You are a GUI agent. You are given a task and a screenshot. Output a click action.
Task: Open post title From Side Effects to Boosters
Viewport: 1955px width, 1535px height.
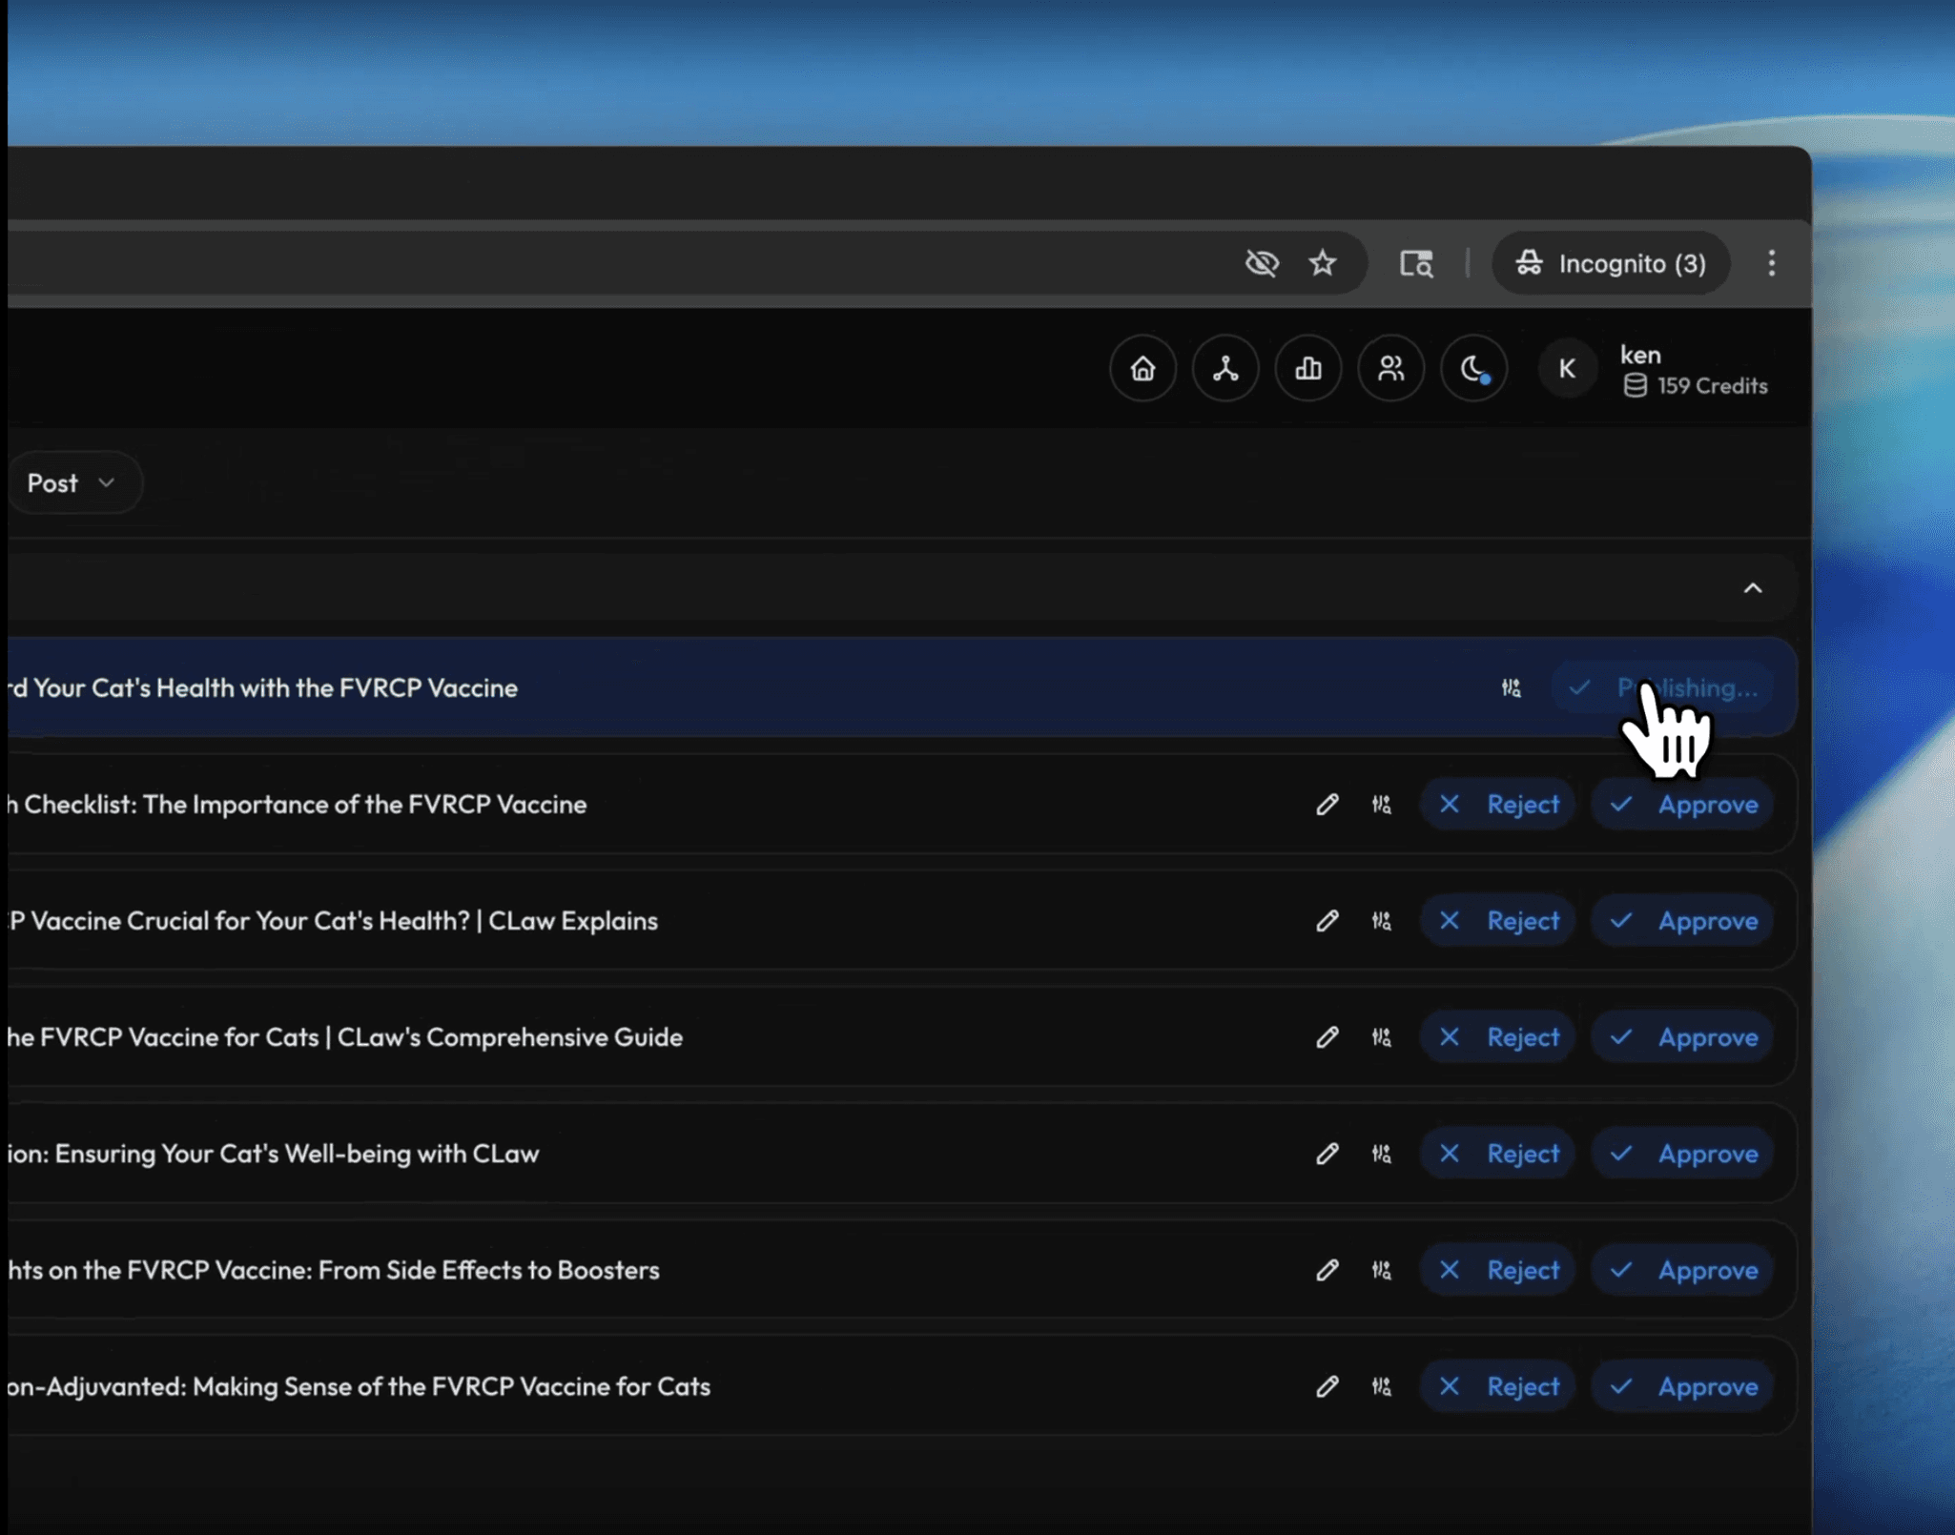(334, 1270)
